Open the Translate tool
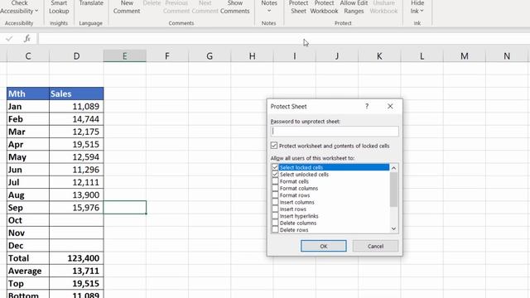 91,4
